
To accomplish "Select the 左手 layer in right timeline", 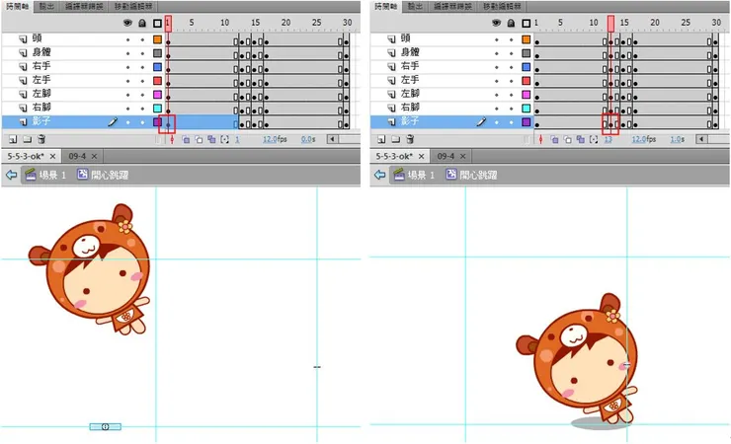I will coord(447,81).
